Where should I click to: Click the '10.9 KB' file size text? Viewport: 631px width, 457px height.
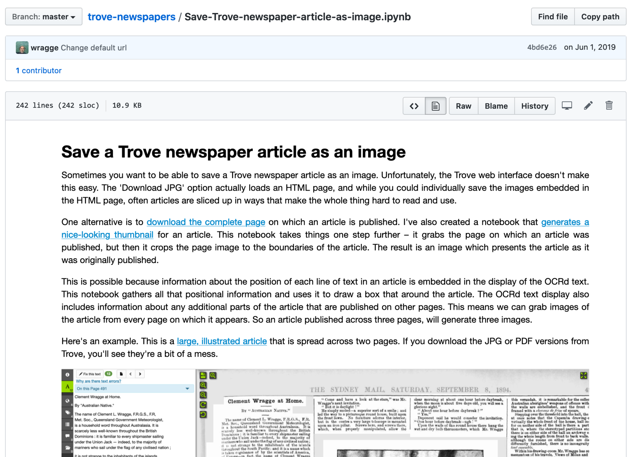tap(127, 106)
